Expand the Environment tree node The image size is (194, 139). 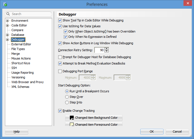click(x=7, y=21)
